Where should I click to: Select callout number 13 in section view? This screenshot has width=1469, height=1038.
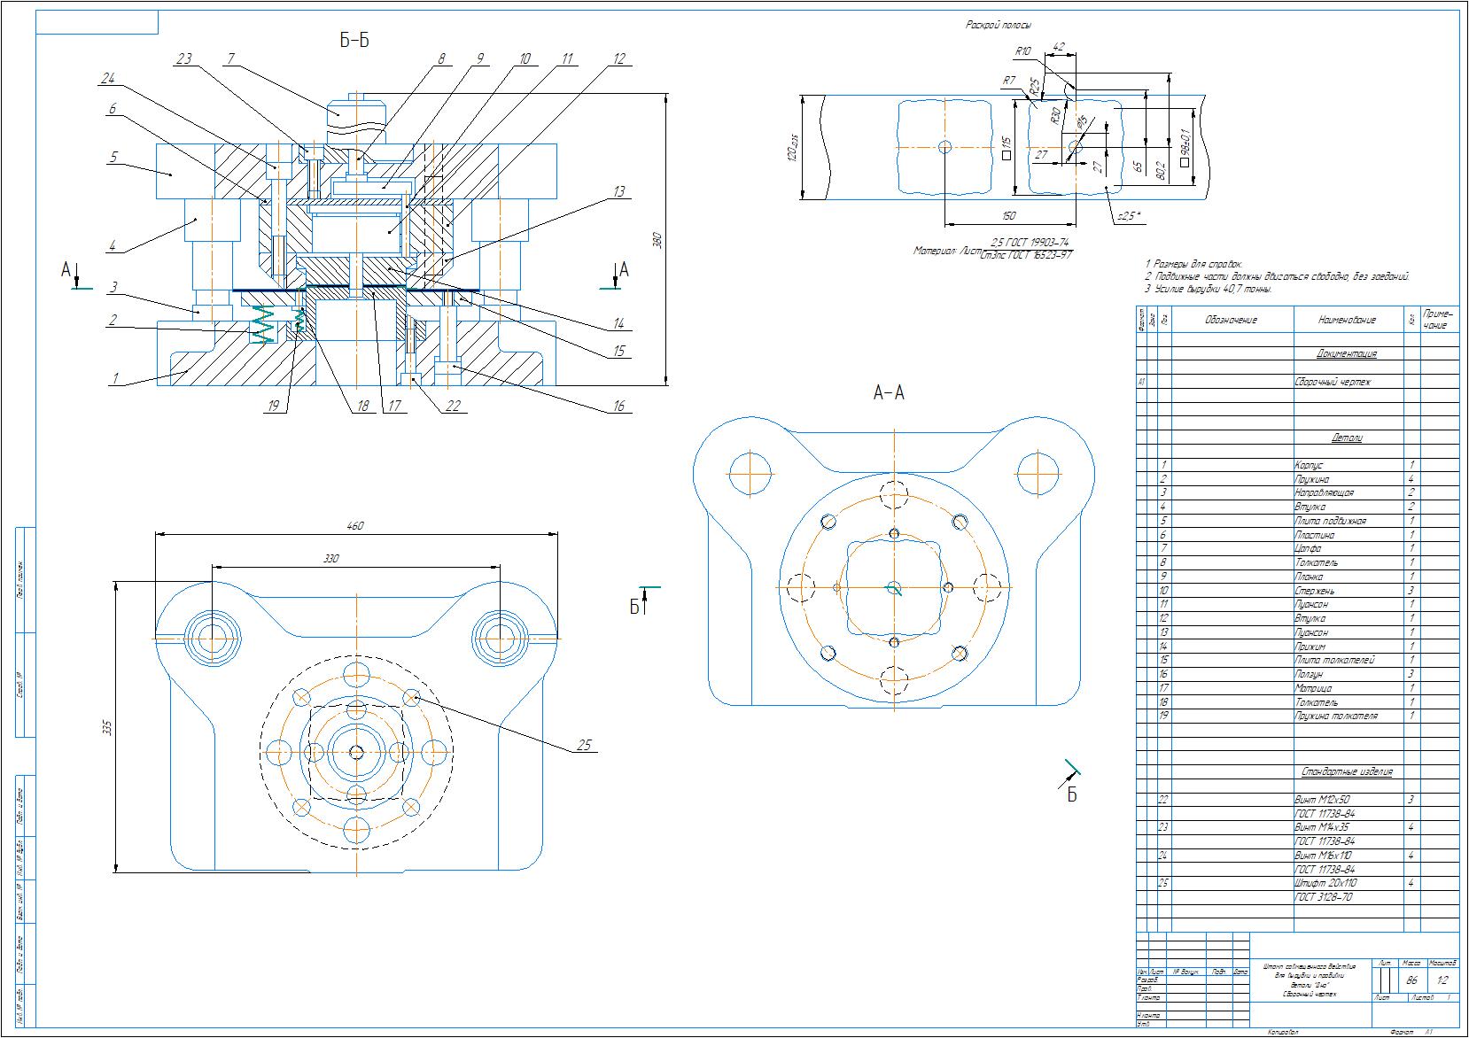(x=618, y=191)
